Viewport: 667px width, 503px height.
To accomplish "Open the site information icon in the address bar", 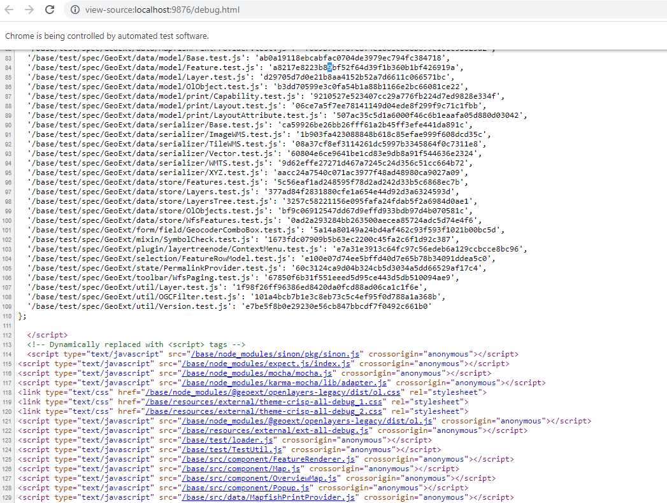I will (x=75, y=10).
